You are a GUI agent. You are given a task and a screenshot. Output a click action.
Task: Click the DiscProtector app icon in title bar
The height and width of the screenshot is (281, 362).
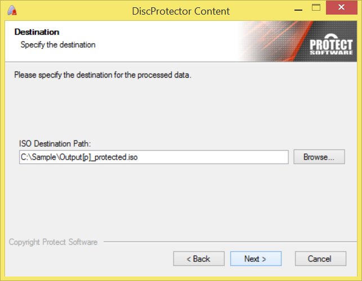click(12, 10)
